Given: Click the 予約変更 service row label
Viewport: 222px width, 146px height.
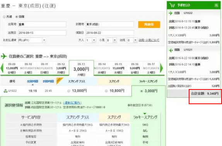Looking at the screenshot, I should tap(31, 142).
